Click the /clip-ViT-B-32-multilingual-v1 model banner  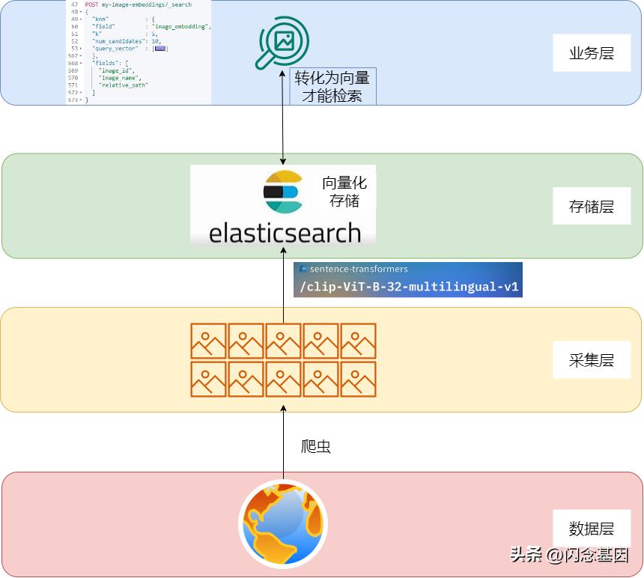408,286
